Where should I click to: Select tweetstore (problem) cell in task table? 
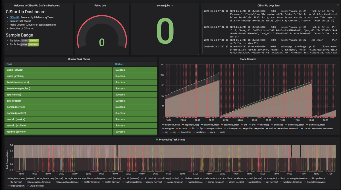[59, 88]
